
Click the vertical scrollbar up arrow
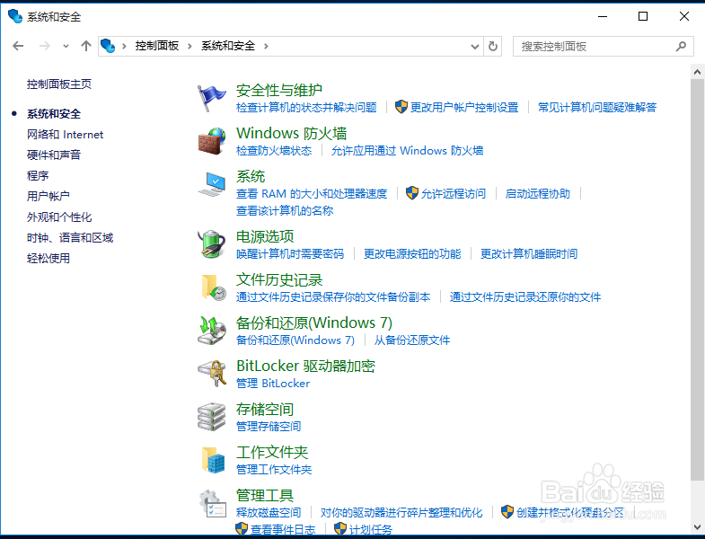(697, 72)
